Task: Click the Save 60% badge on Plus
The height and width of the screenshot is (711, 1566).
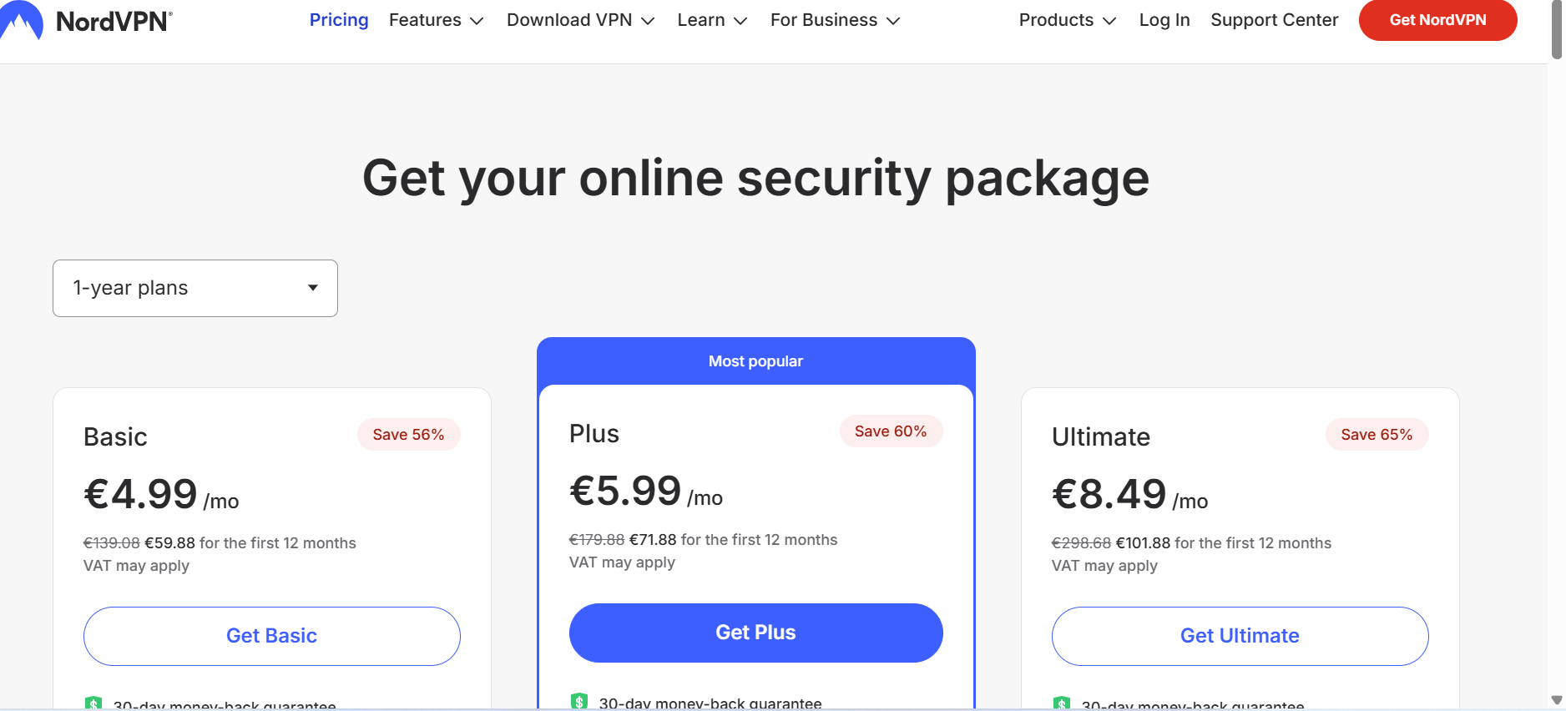Action: (x=891, y=431)
